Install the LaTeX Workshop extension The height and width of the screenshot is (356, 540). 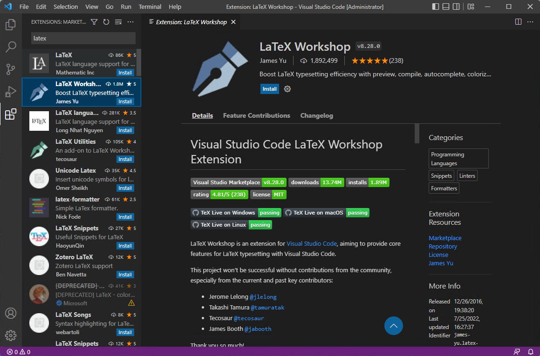coord(269,88)
